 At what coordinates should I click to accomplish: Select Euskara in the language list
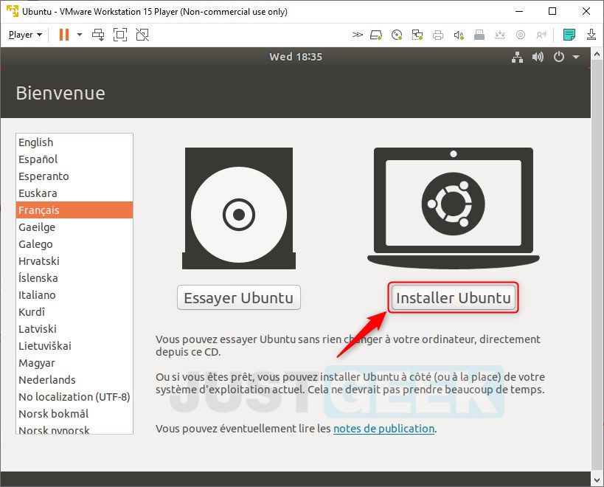74,193
